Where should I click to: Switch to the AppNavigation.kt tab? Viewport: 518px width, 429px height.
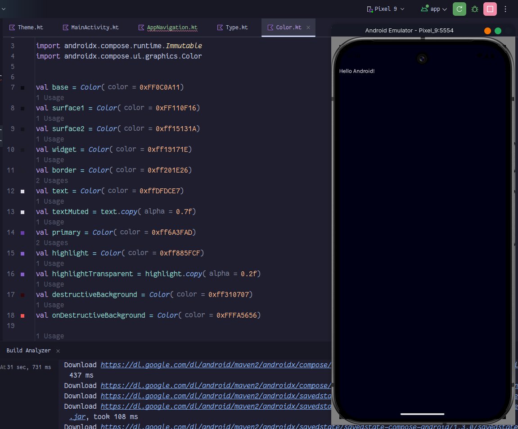tap(167, 27)
